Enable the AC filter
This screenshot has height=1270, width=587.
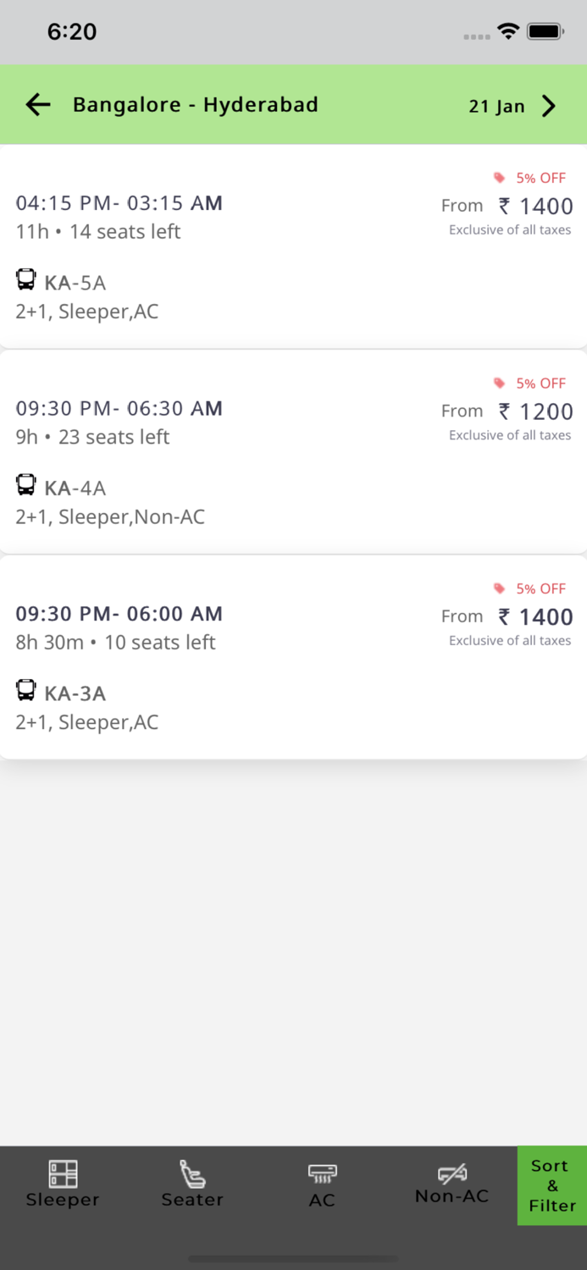(x=322, y=1184)
